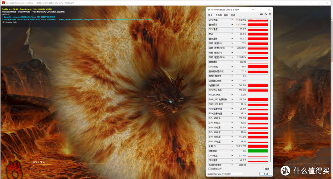Click the 0.7370 V GPU voltage value
This screenshot has height=179, width=333.
click(x=241, y=156)
